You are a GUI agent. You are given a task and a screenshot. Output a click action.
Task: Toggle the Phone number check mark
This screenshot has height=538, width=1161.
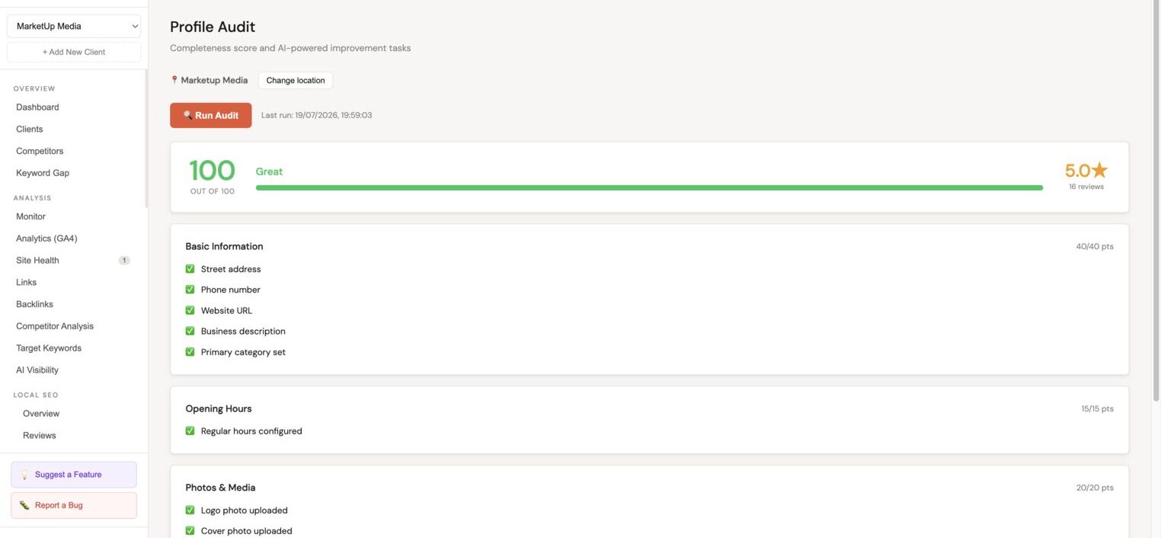pyautogui.click(x=190, y=290)
